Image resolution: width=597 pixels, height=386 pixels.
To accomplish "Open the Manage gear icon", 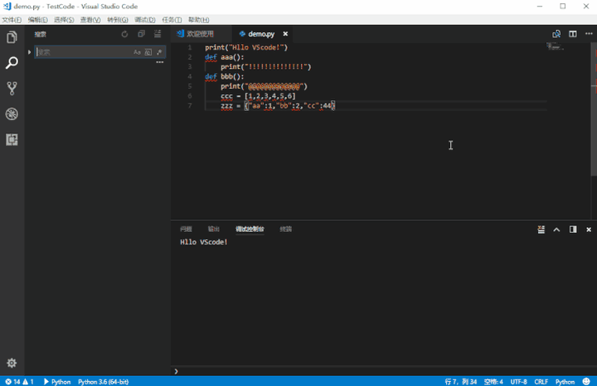I will point(12,363).
